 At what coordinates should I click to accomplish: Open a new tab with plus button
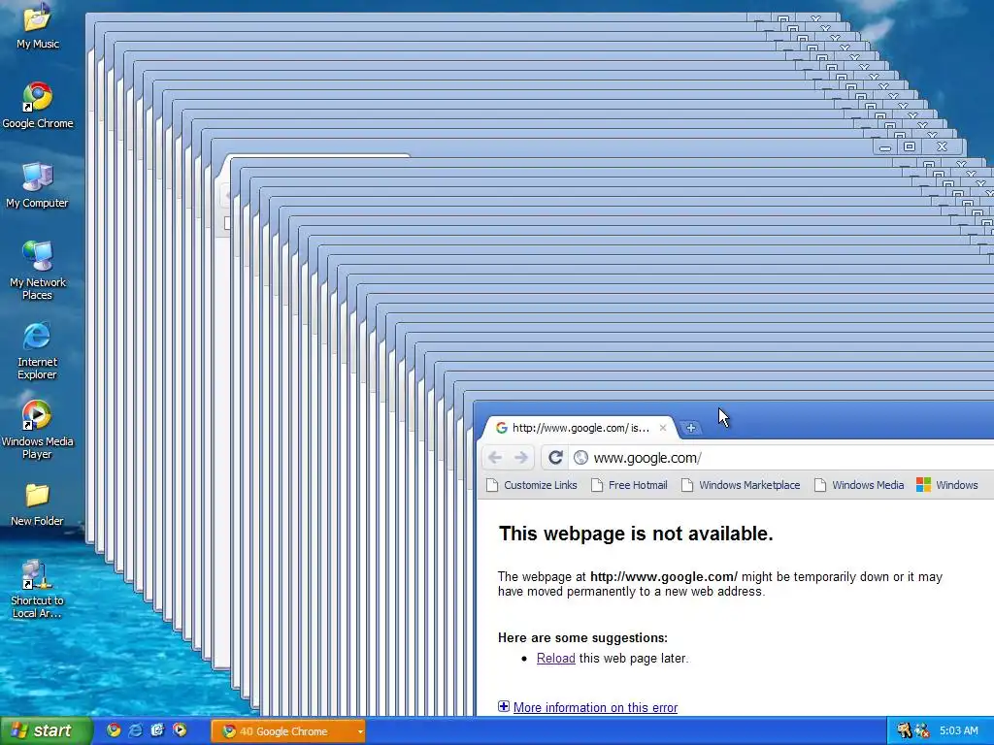[691, 428]
